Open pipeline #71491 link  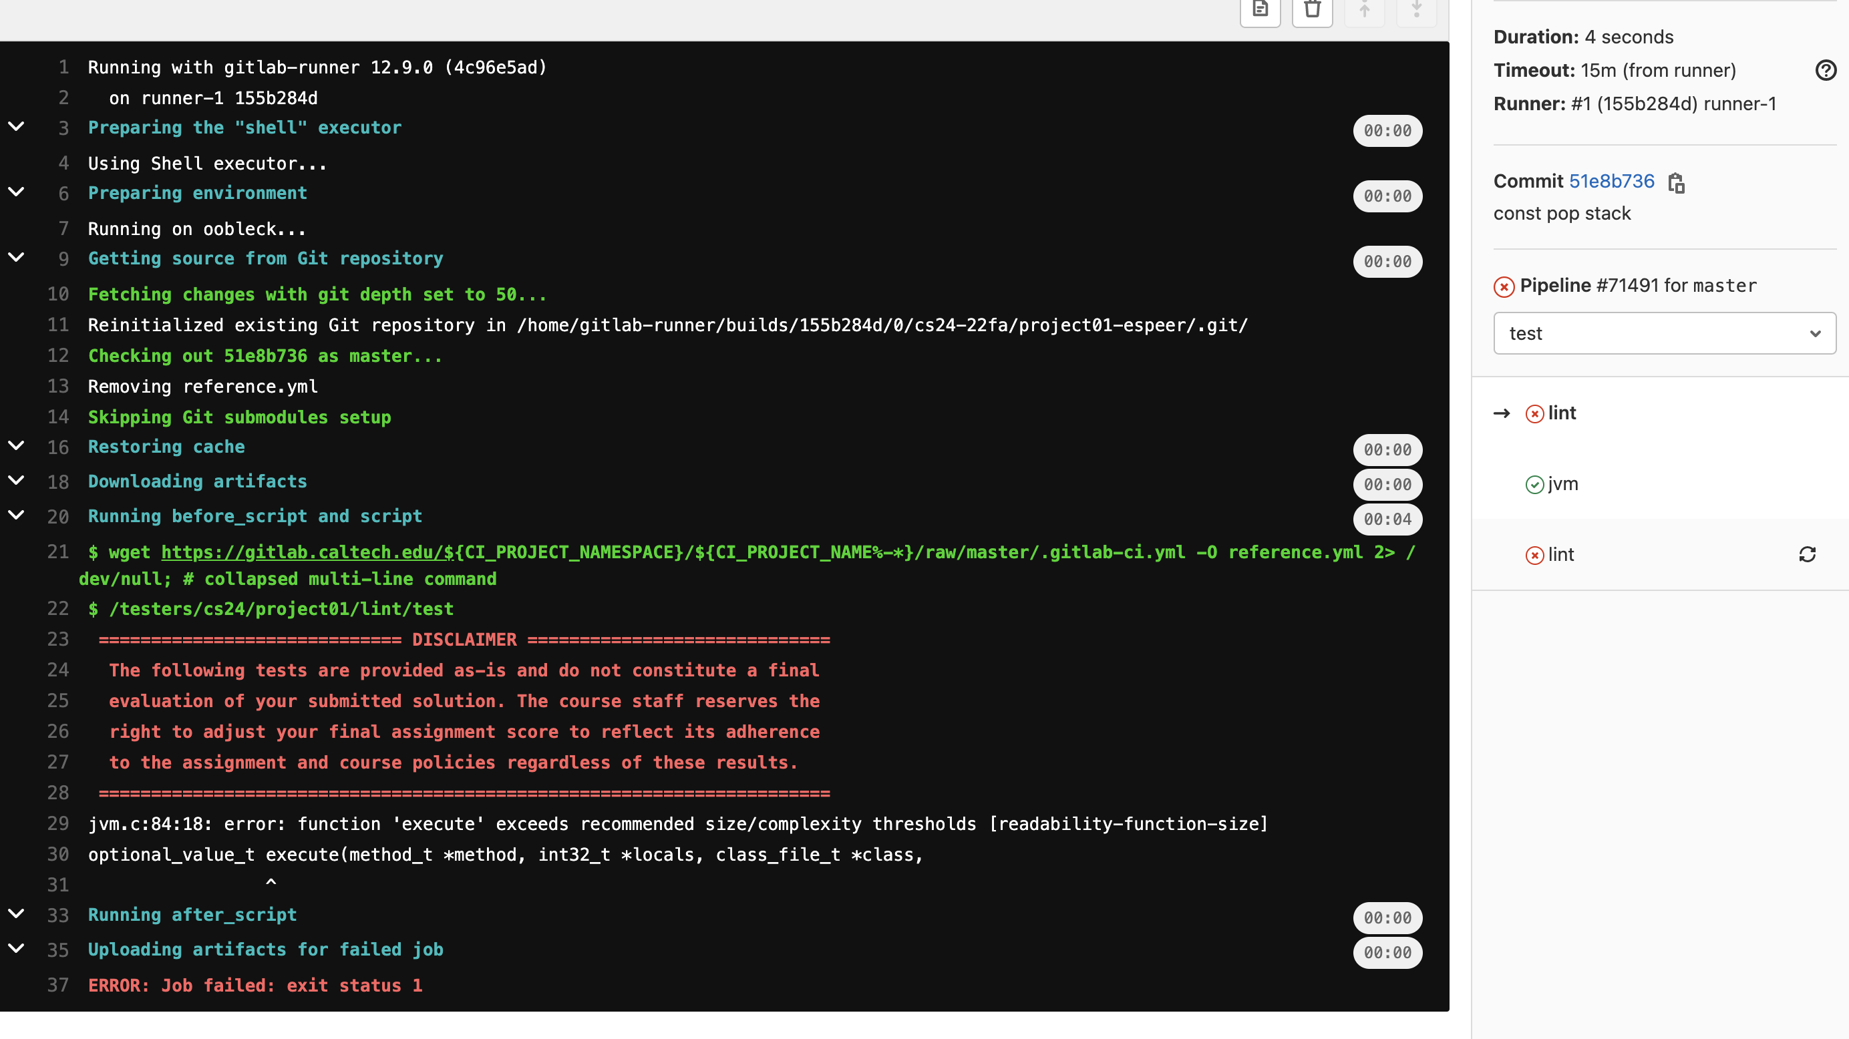click(x=1627, y=286)
